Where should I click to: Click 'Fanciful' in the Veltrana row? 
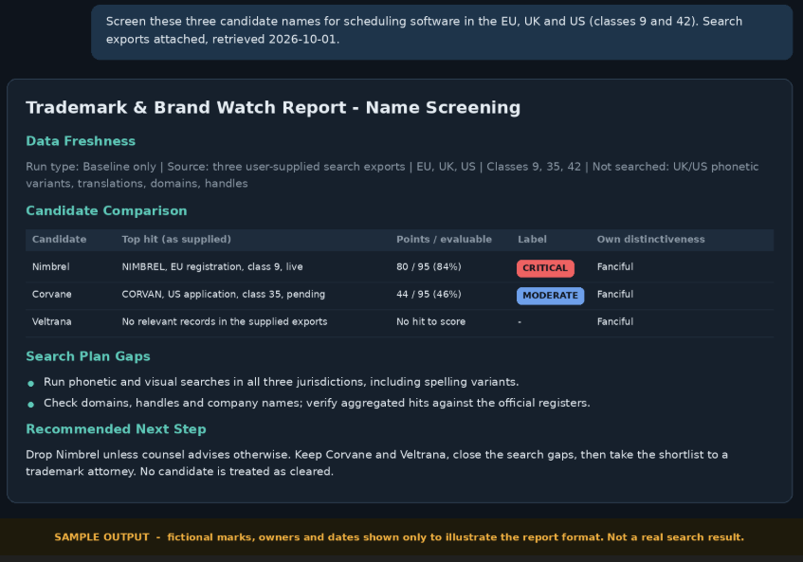(x=615, y=321)
